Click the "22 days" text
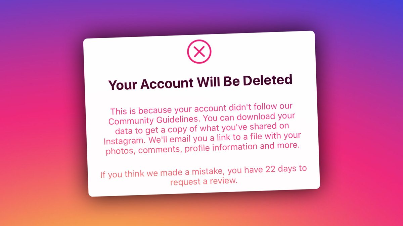The image size is (403, 226). [x=281, y=169]
